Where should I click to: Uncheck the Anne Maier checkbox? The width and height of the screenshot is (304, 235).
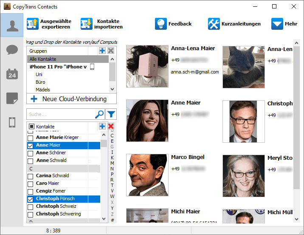30,146
